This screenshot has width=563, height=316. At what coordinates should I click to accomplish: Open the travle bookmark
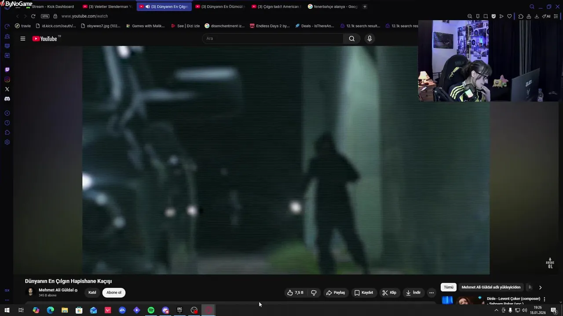23,26
